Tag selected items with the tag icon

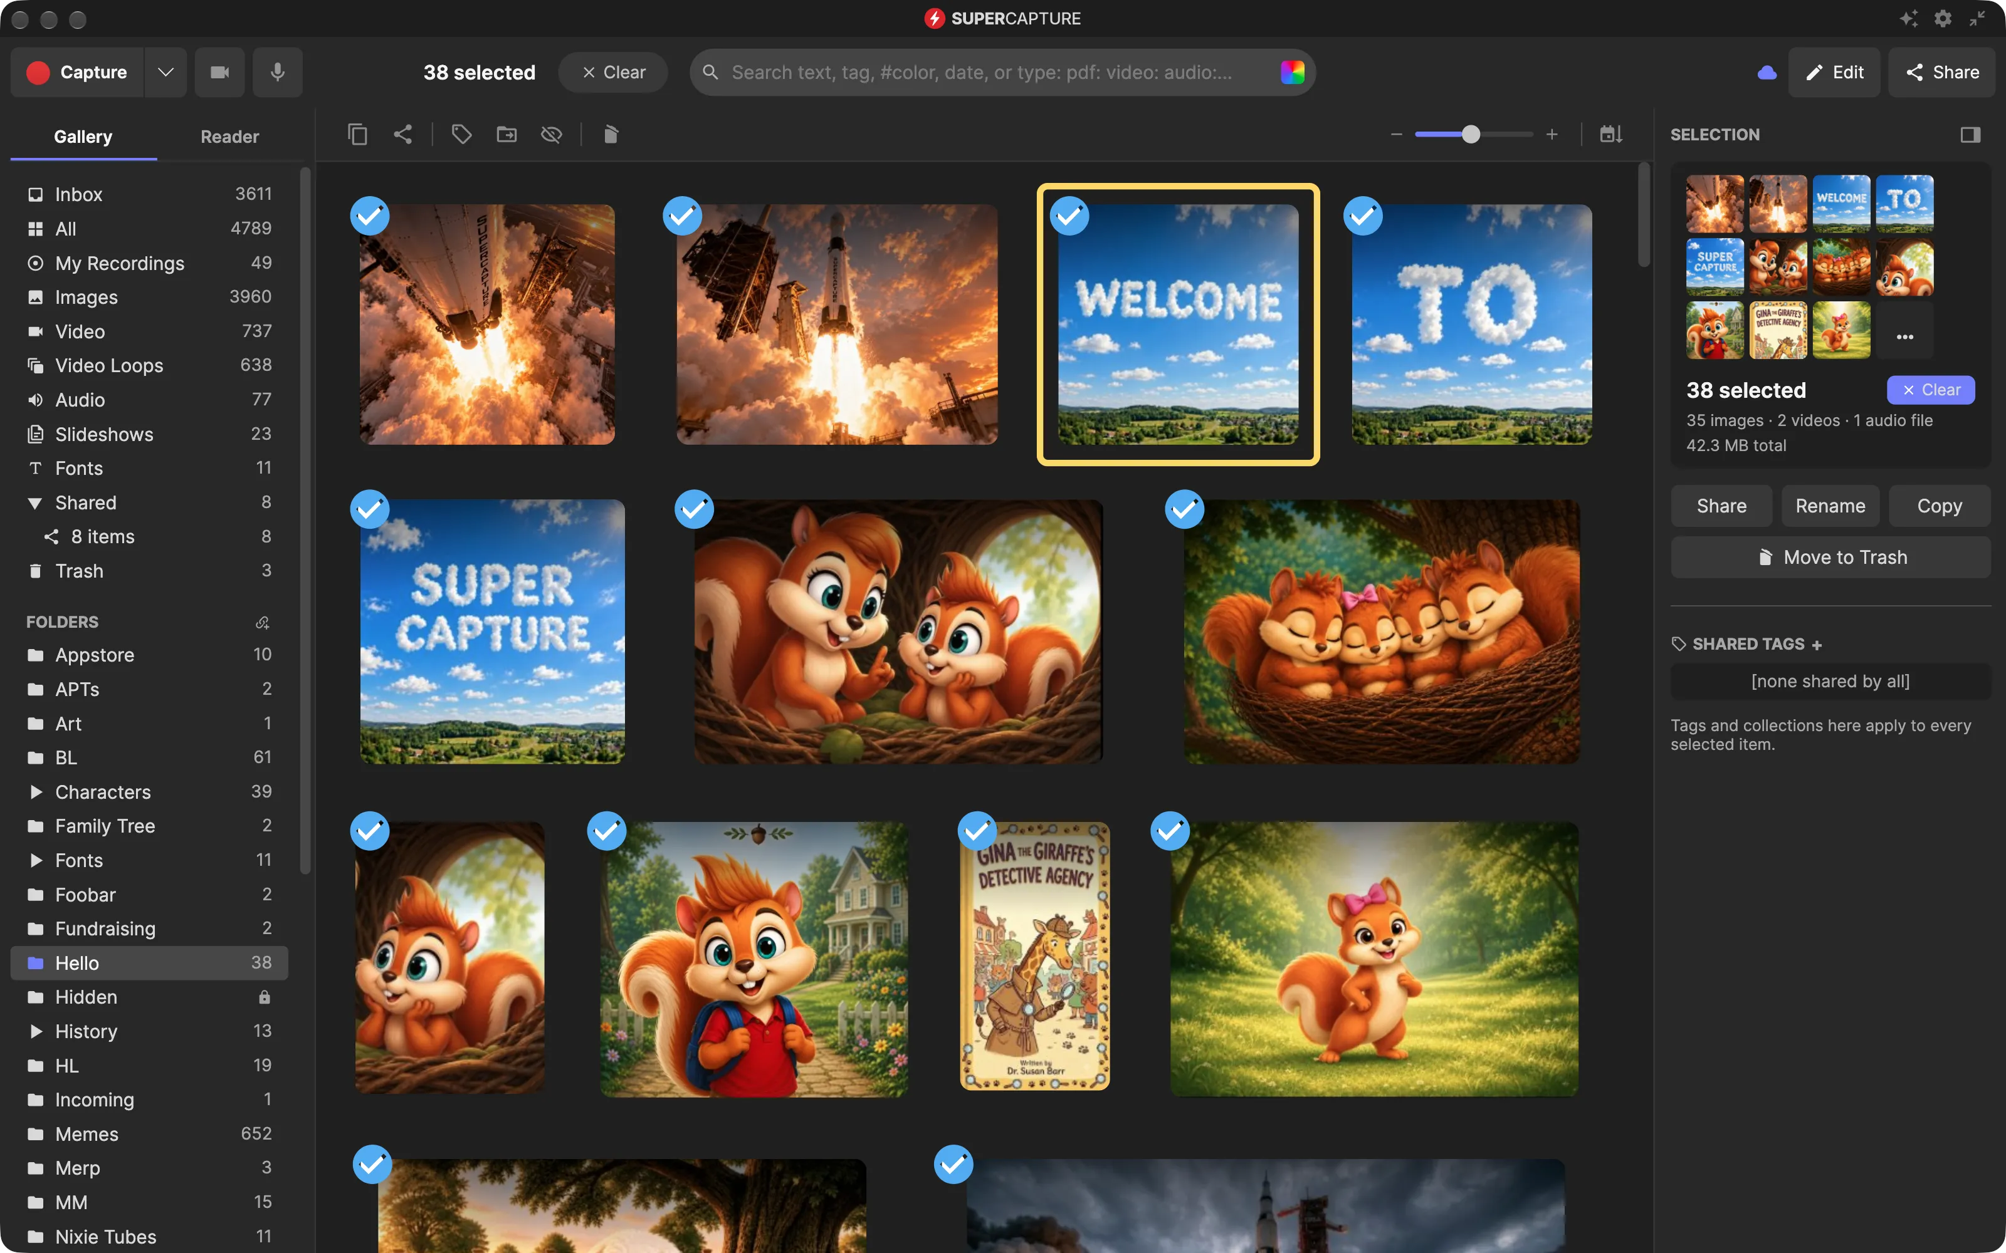[462, 134]
